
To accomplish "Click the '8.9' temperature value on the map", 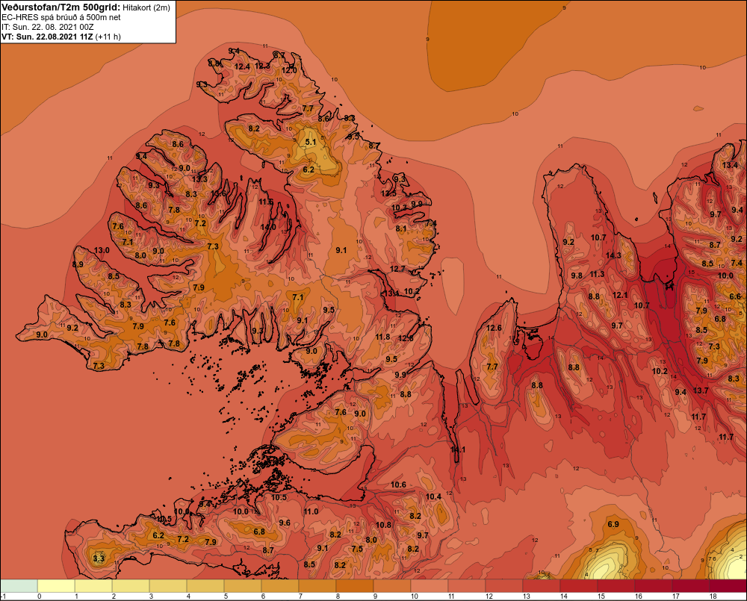I will click(78, 264).
